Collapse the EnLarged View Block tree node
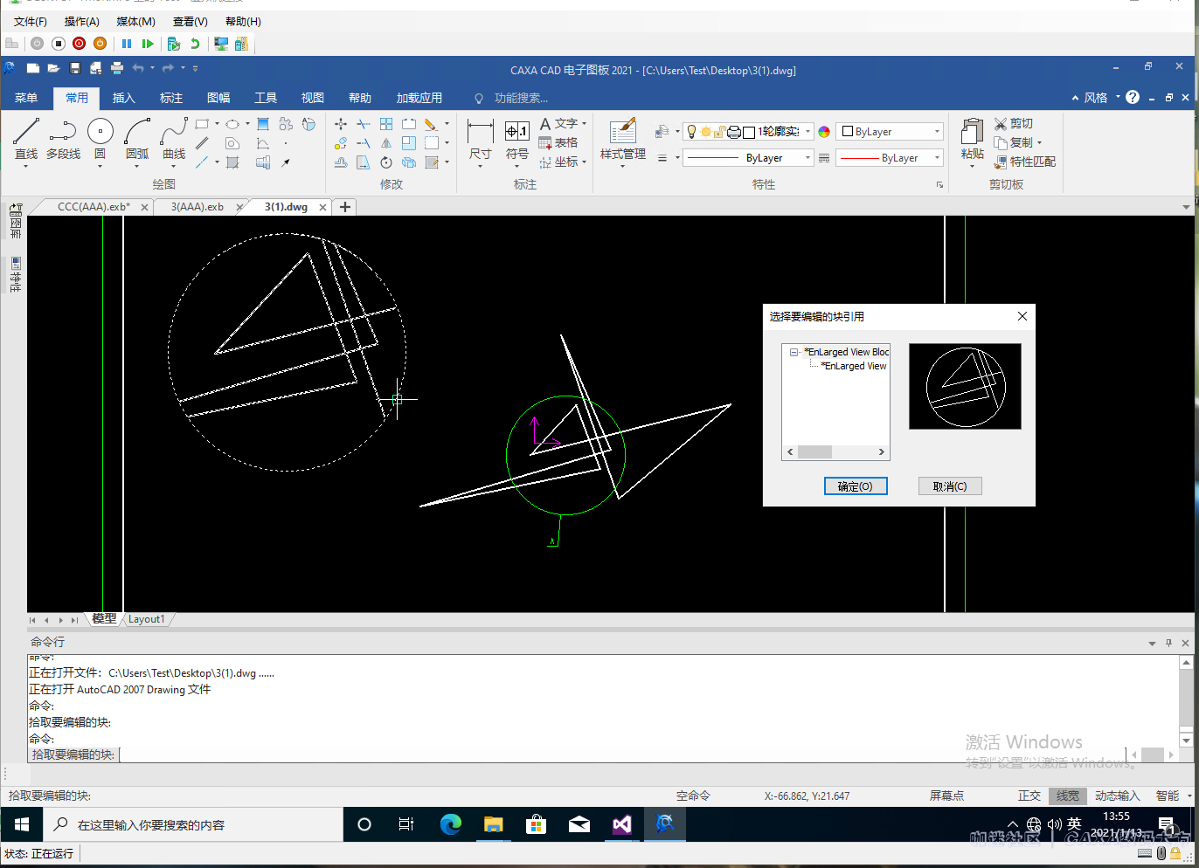The image size is (1199, 868). pos(794,352)
